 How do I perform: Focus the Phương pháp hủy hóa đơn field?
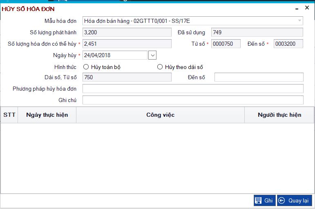[x=192, y=89]
